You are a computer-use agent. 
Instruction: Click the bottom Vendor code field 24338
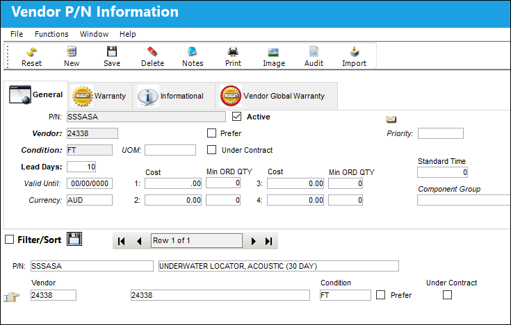click(x=54, y=295)
